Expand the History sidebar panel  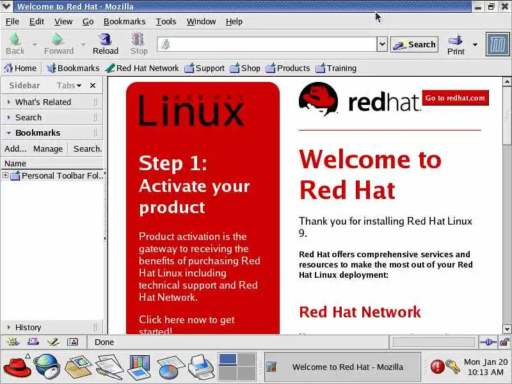pyautogui.click(x=52, y=327)
